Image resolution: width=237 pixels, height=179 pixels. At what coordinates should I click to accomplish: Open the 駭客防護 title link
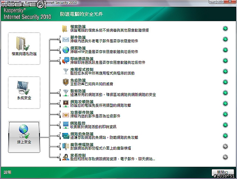pos(78,91)
